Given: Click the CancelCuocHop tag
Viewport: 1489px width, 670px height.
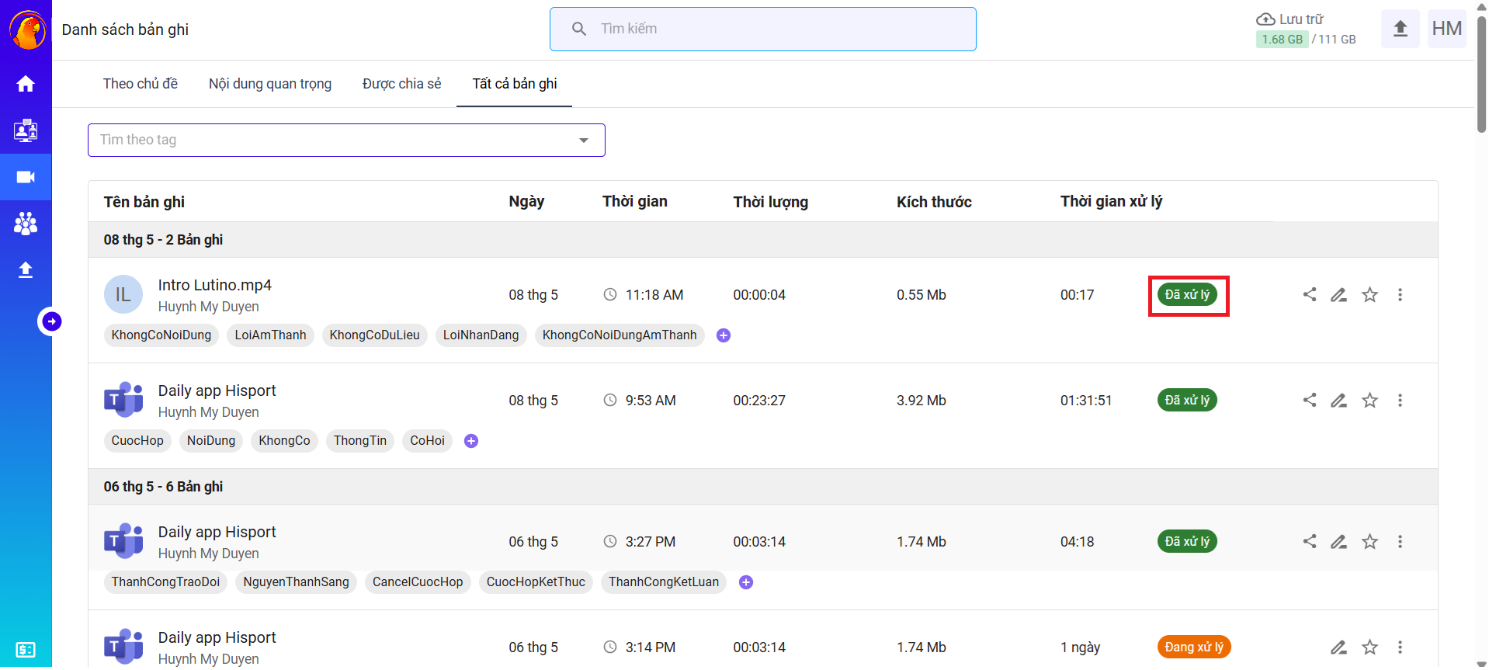Looking at the screenshot, I should [x=418, y=582].
